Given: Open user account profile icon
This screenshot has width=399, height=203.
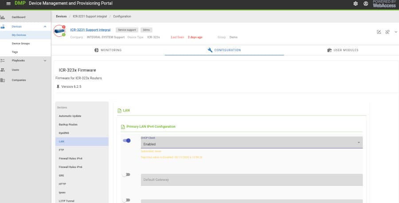Looking at the screenshot, I should 366,4.
